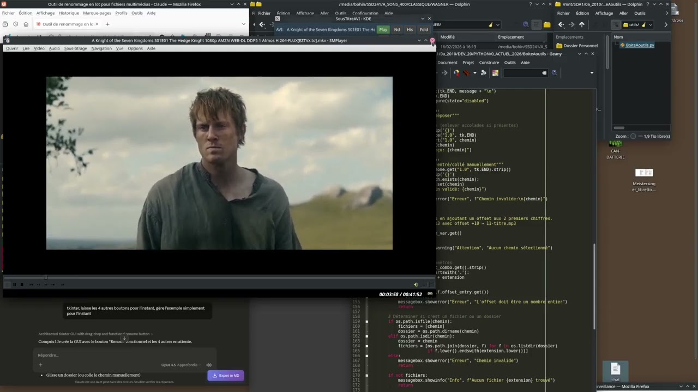
Task: Open Firefox home icon
Action: 26,24
